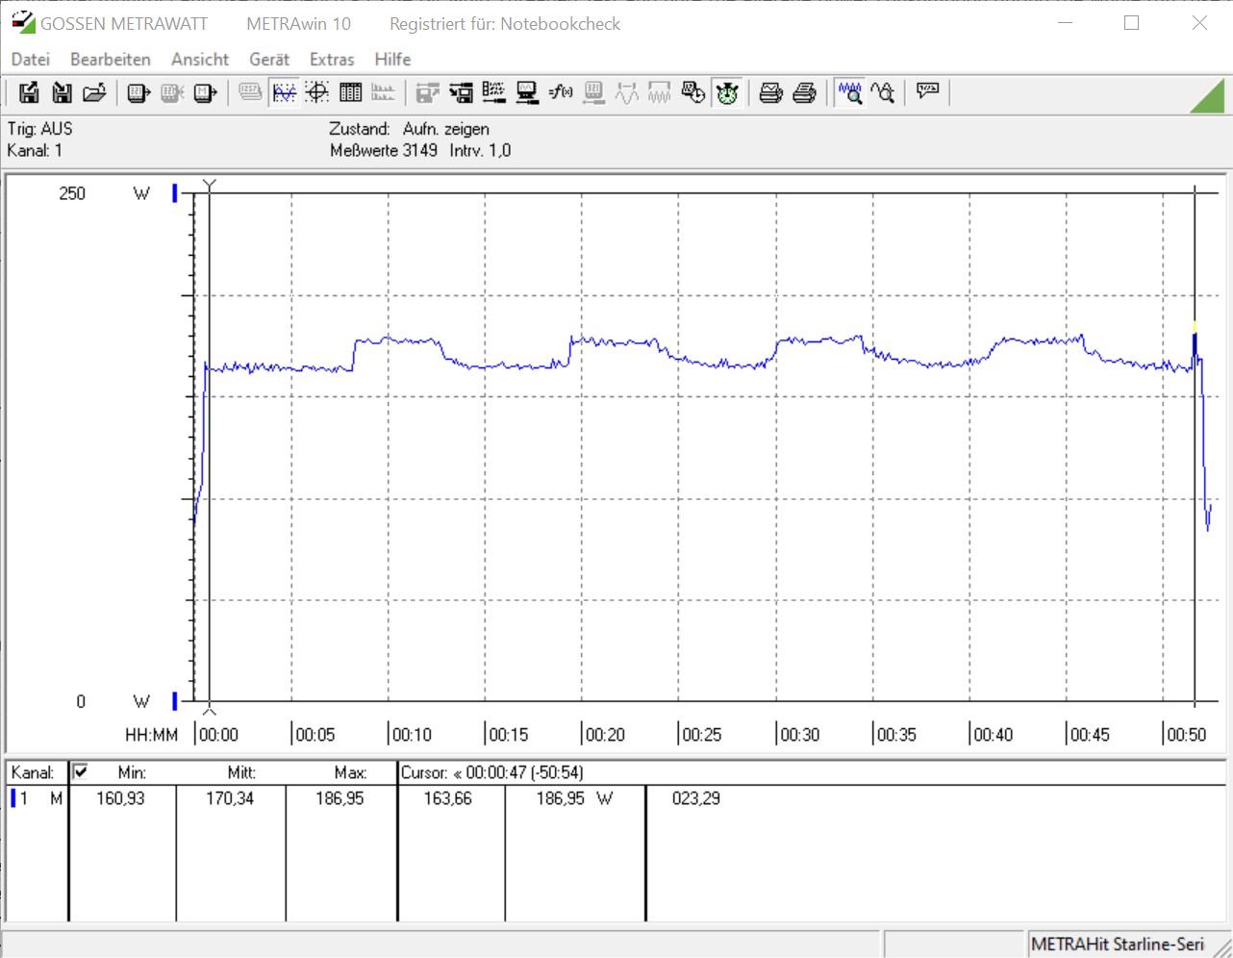This screenshot has width=1233, height=958.
Task: Open a file with the folder icon
Action: [x=94, y=92]
